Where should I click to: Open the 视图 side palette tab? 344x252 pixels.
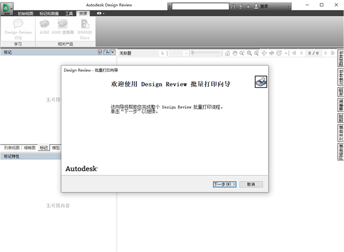coord(341,92)
